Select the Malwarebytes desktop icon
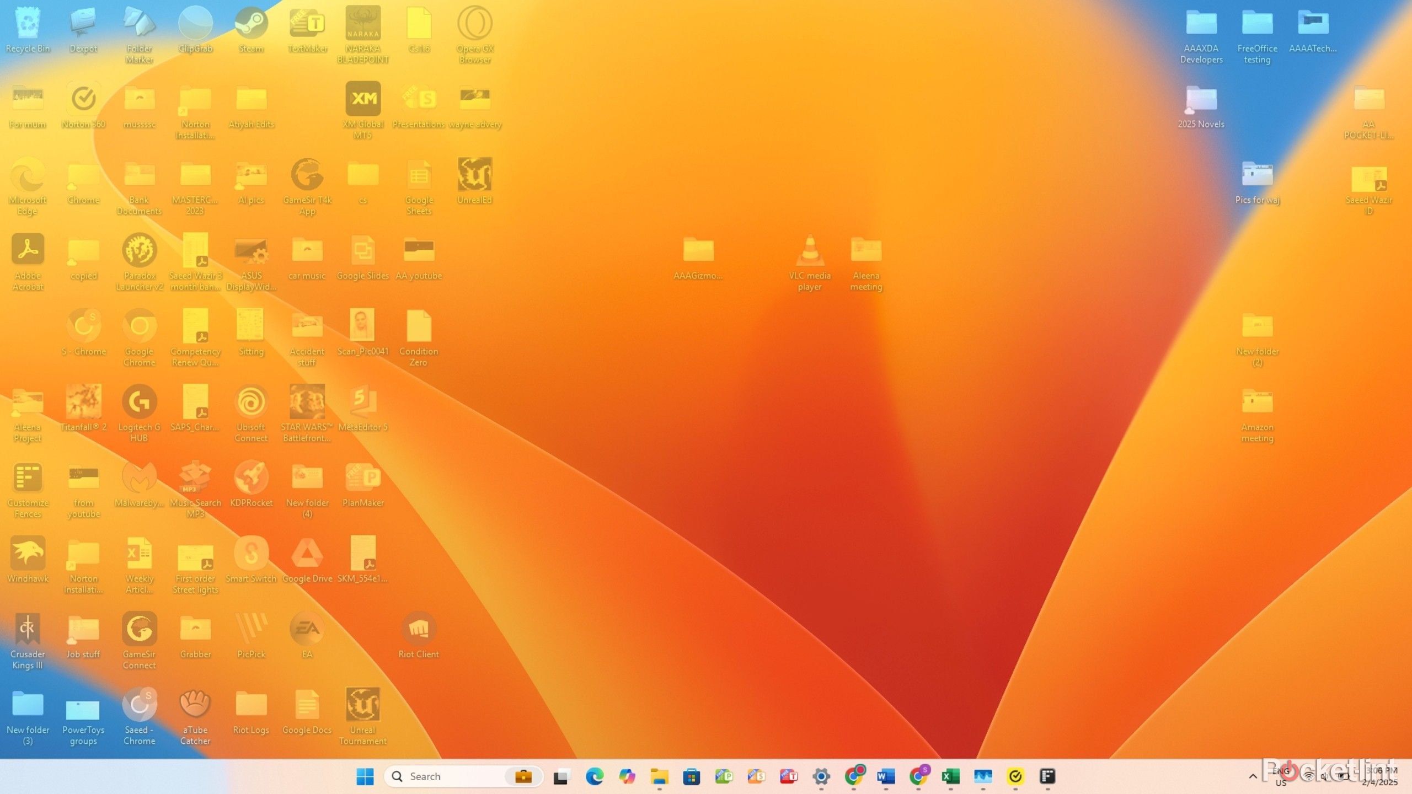 140,483
